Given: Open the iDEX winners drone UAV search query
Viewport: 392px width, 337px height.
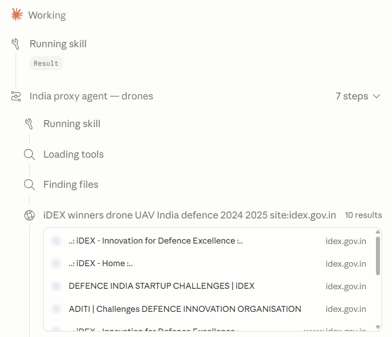Looking at the screenshot, I should click(190, 215).
